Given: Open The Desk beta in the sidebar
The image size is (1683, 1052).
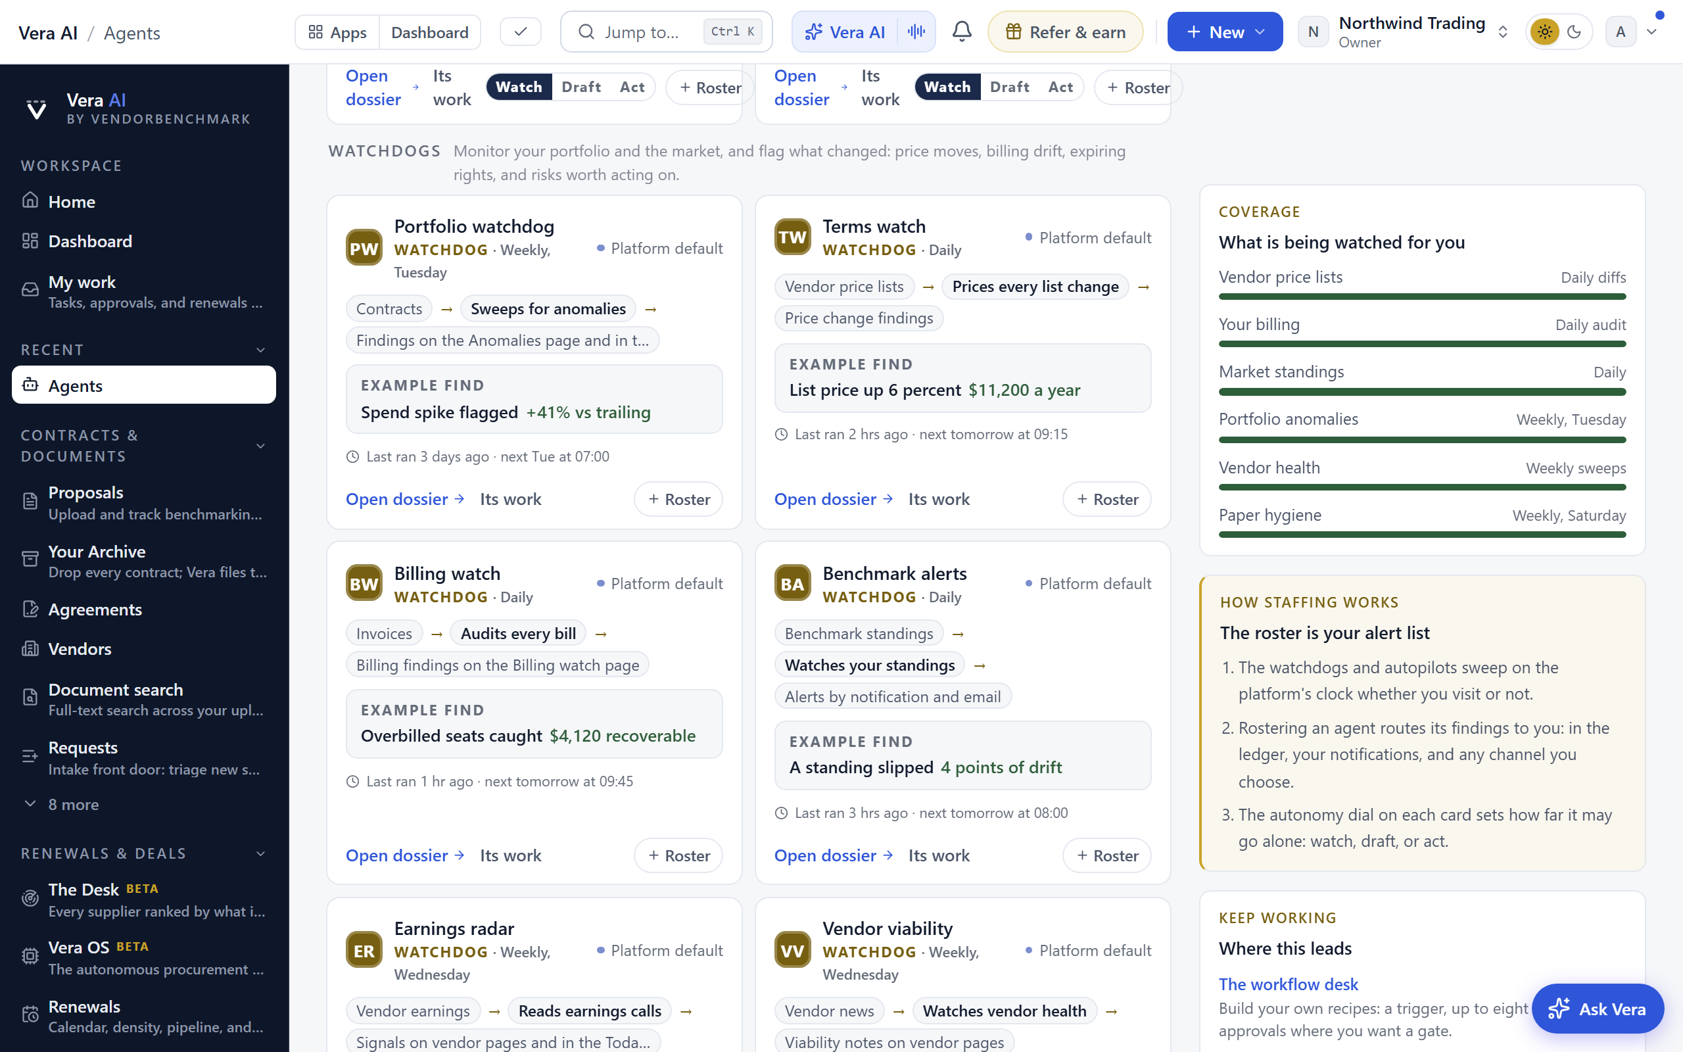Looking at the screenshot, I should (x=144, y=899).
